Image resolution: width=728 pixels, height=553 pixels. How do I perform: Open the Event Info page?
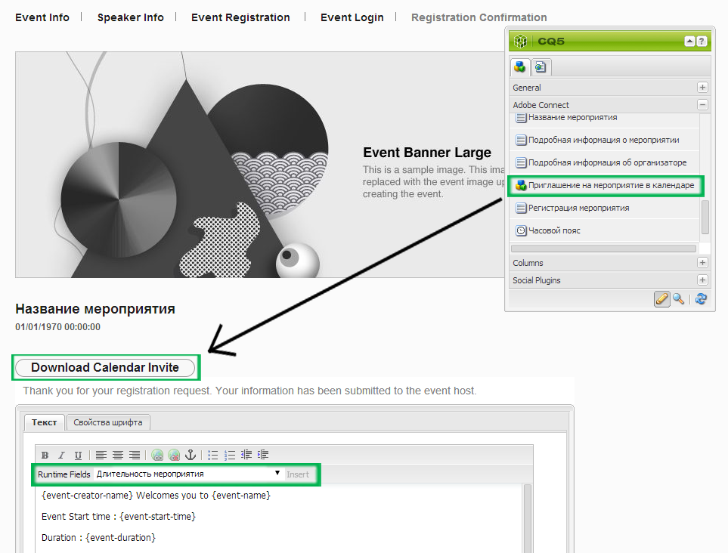42,17
